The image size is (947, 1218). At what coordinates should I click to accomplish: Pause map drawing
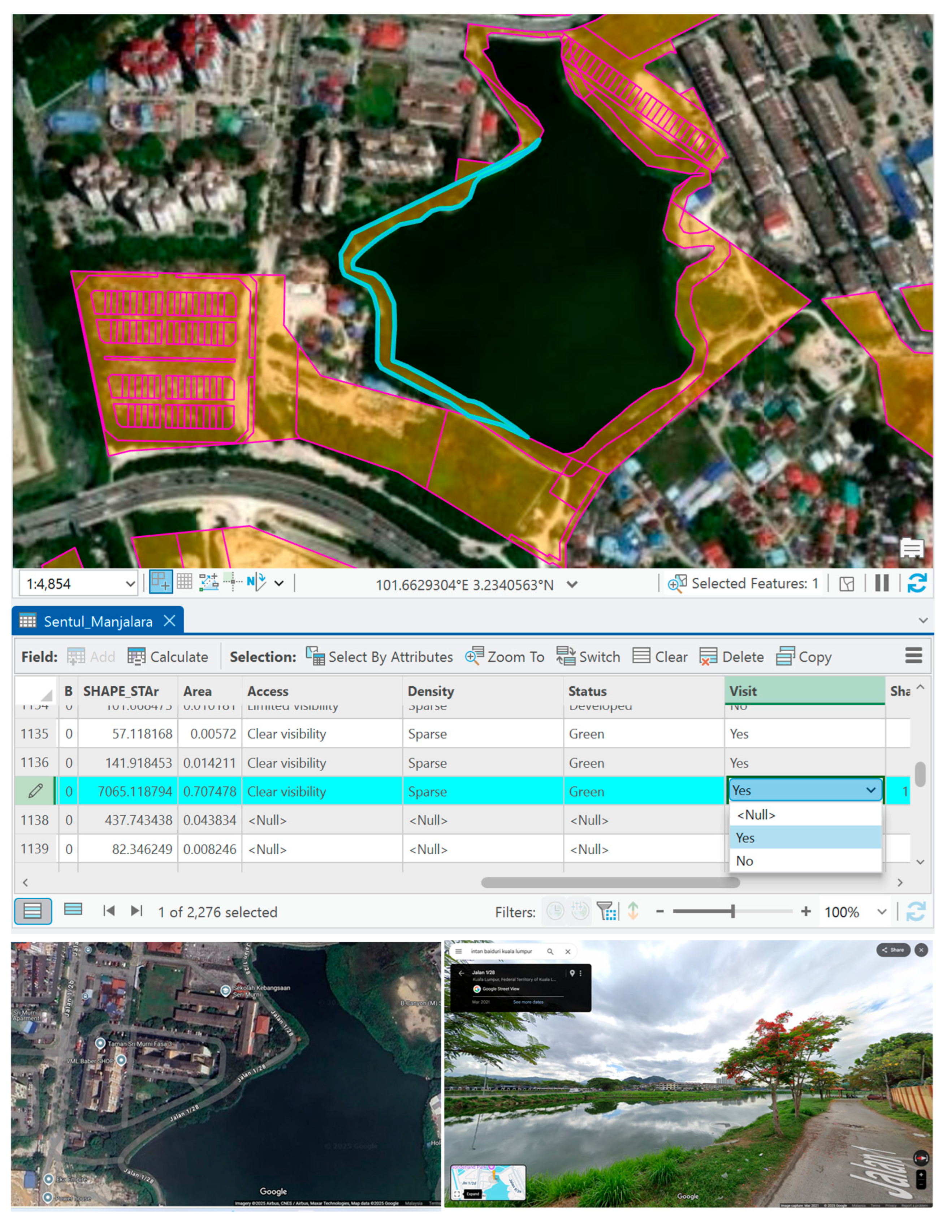(882, 583)
